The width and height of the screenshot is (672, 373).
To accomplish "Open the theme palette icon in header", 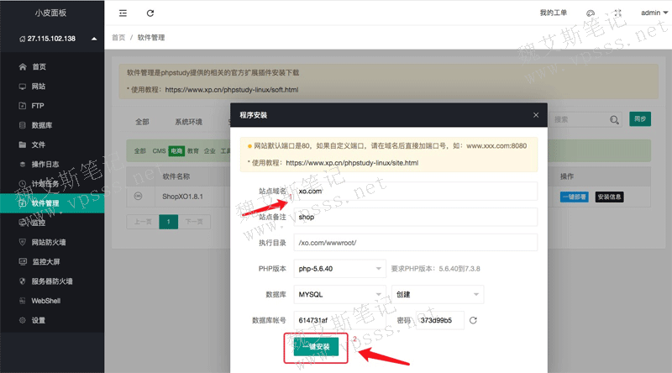I will [591, 13].
